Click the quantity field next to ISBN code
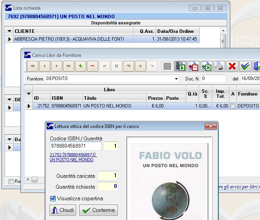 click(x=111, y=146)
